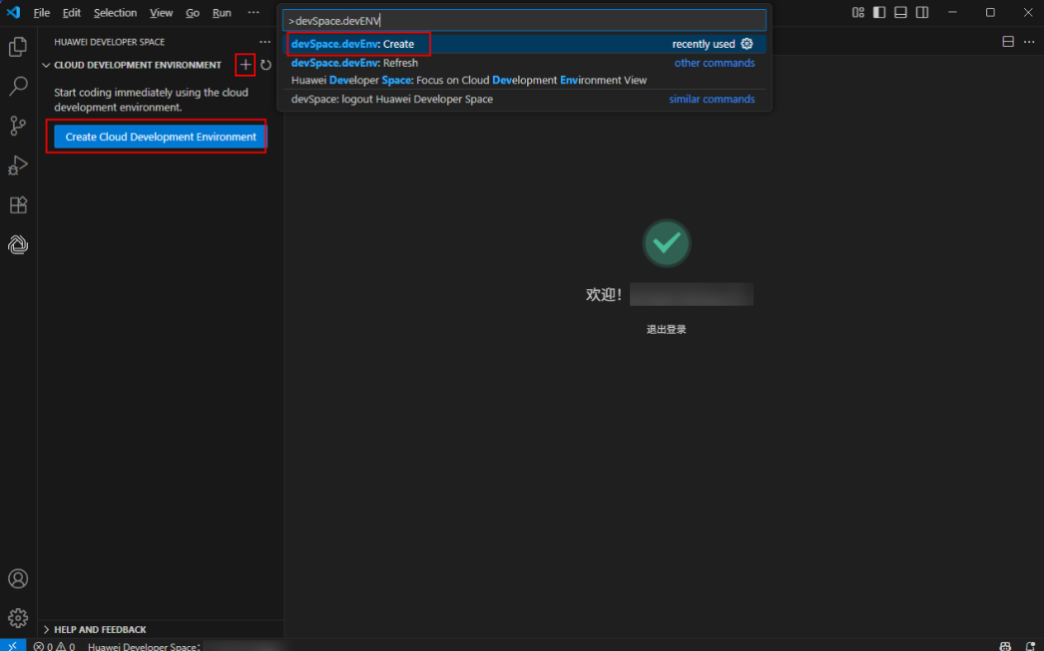Image resolution: width=1044 pixels, height=651 pixels.
Task: Open the Source Control view
Action: (x=18, y=126)
